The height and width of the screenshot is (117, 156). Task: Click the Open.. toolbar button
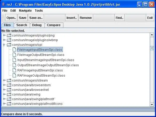[x=11, y=18]
